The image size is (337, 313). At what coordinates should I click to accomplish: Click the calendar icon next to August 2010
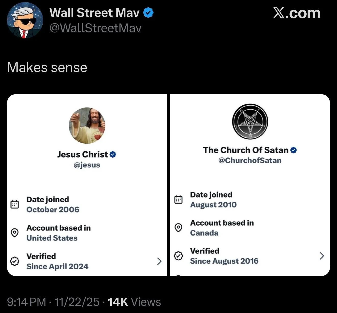tap(178, 200)
